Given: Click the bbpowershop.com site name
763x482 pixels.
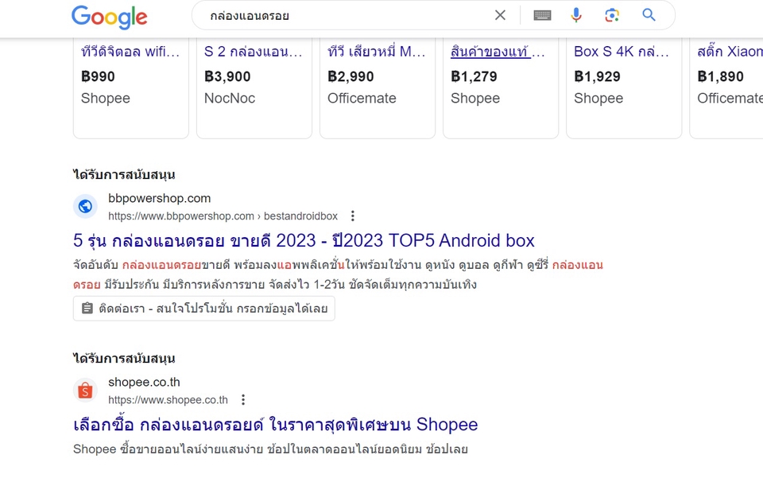Looking at the screenshot, I should click(x=159, y=198).
